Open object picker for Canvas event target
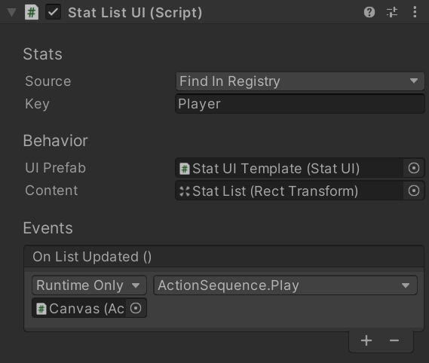This screenshot has width=429, height=363. 136,308
